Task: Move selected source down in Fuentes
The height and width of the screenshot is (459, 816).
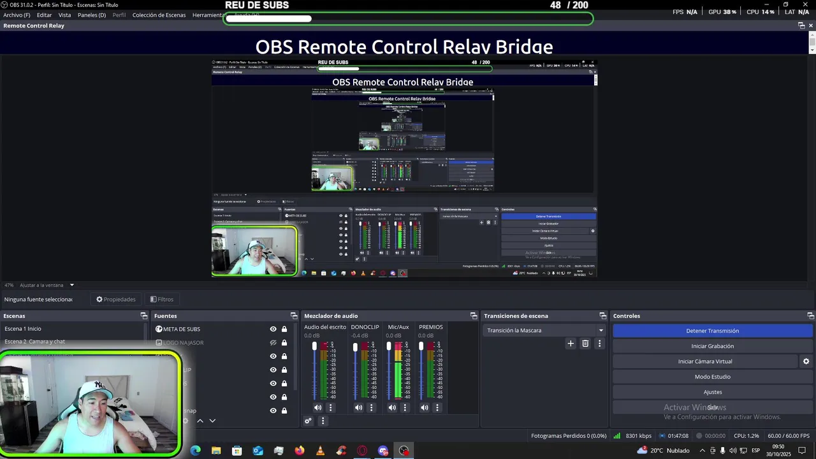Action: pyautogui.click(x=212, y=421)
